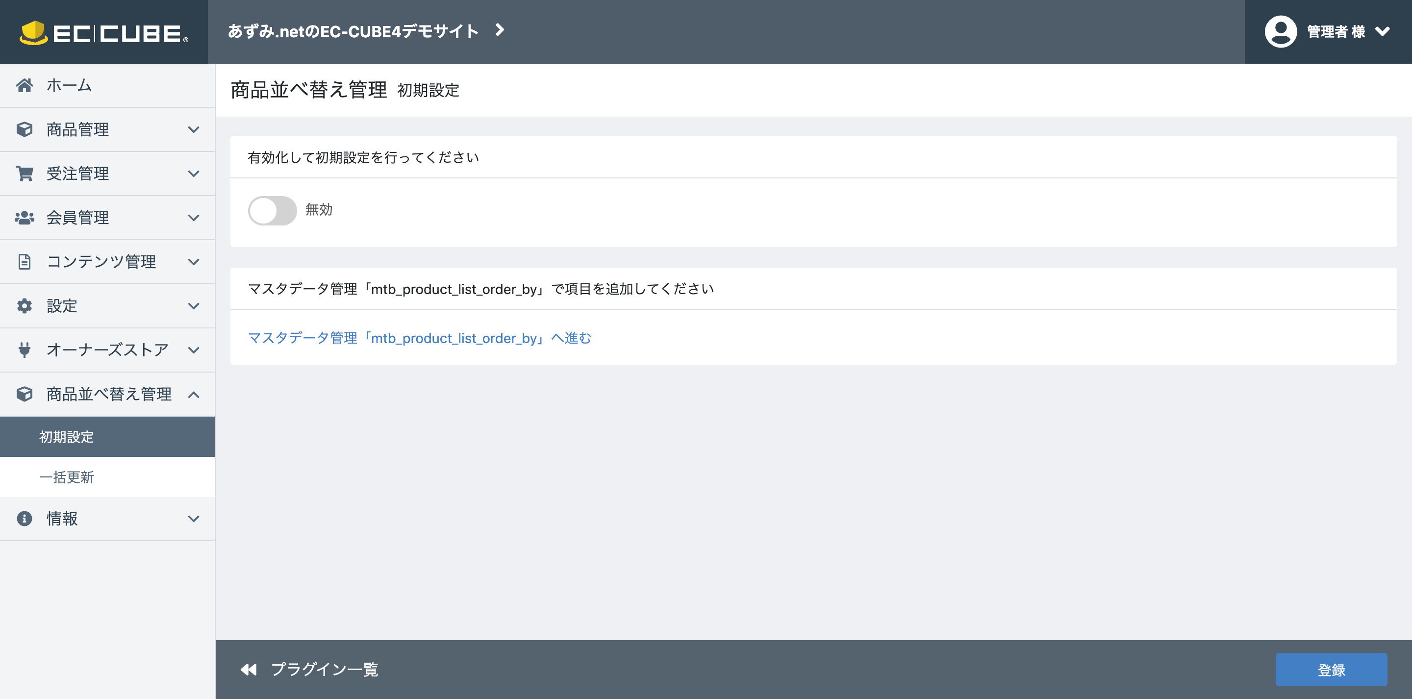
Task: Click the administrator avatar icon
Action: [1281, 32]
